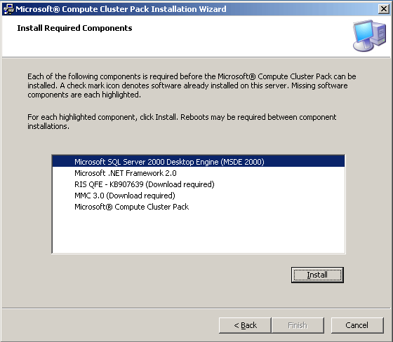Click the text about reboots between installations
393x342 pixels.
coord(182,121)
